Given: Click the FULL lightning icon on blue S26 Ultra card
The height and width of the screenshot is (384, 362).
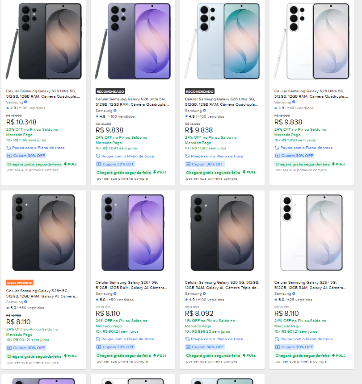Looking at the screenshot, I should click(x=244, y=173).
